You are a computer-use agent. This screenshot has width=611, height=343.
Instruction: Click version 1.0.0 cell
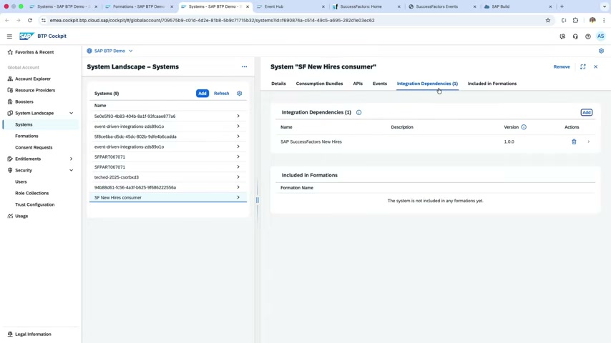point(509,141)
